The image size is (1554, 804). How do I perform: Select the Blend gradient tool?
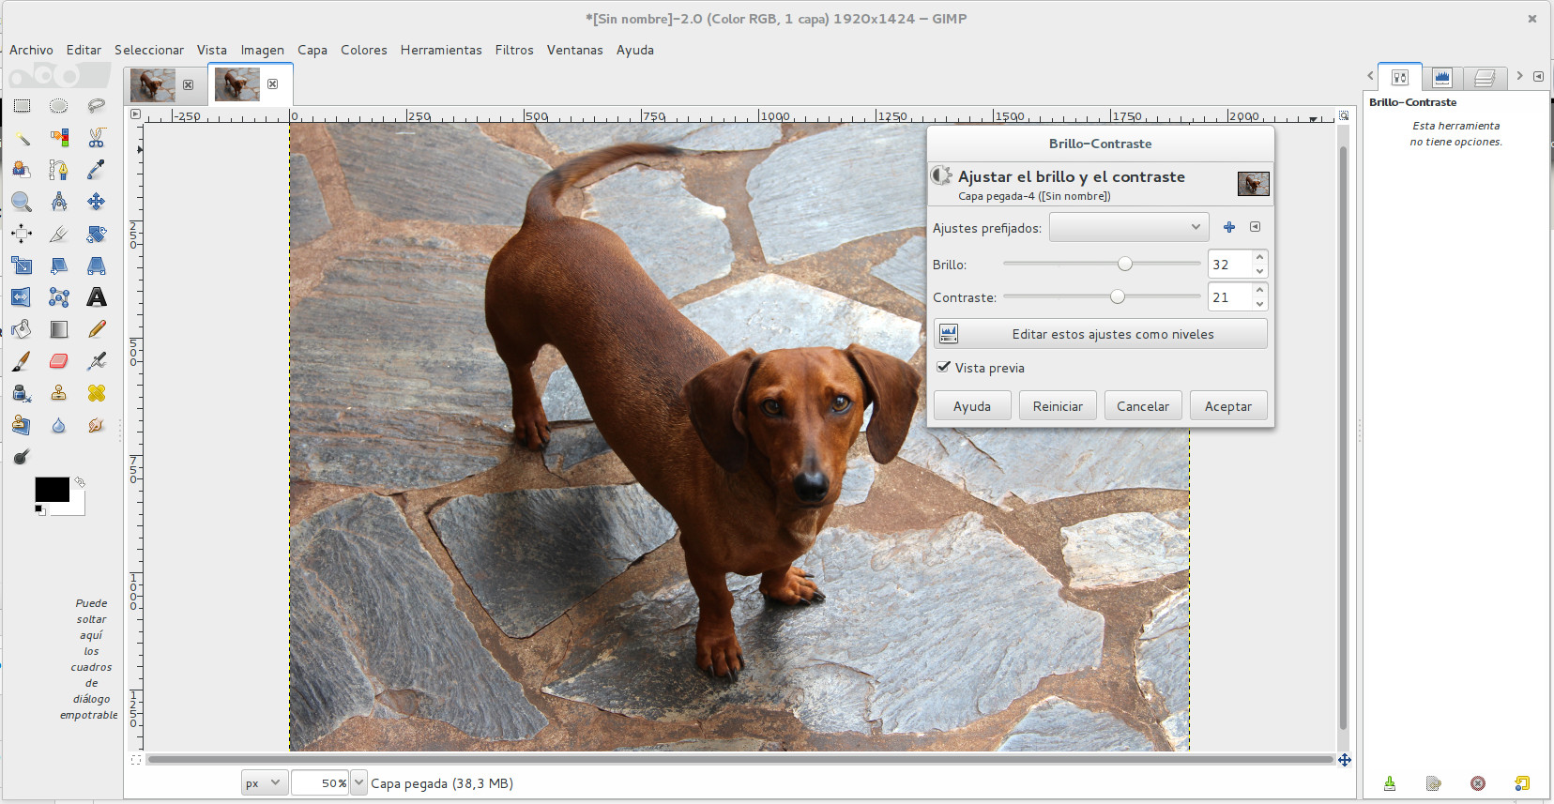(x=59, y=329)
